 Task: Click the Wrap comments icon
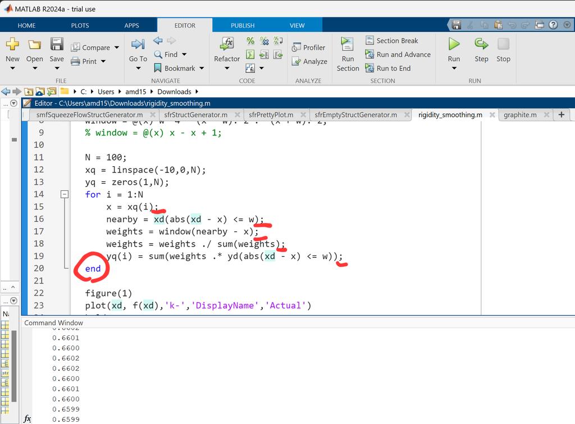[278, 40]
